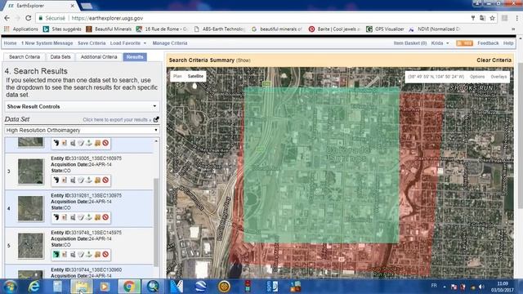Compare browse for entity 3319281_13SEC130975
The image size is (523, 294).
pos(73,217)
